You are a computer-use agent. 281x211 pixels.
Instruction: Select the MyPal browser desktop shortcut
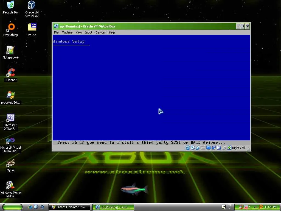(10, 165)
